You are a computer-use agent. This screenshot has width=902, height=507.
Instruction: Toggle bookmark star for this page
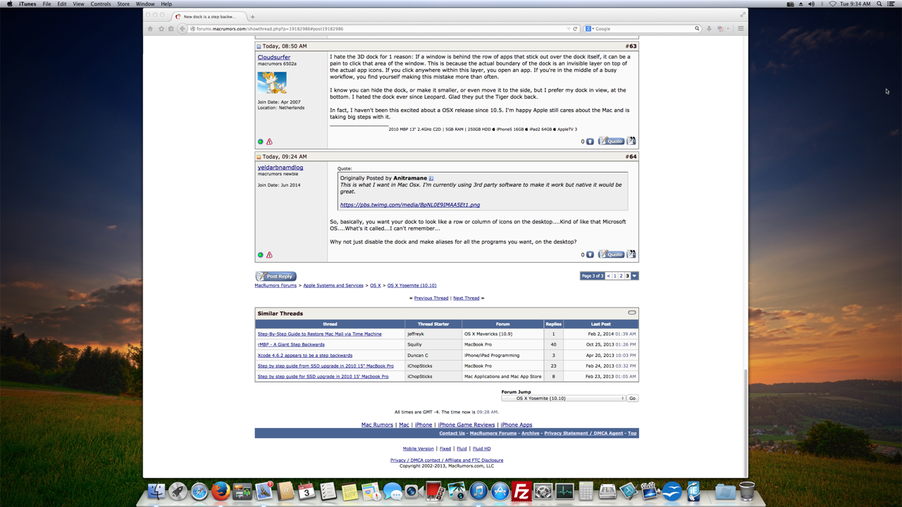pos(161,29)
